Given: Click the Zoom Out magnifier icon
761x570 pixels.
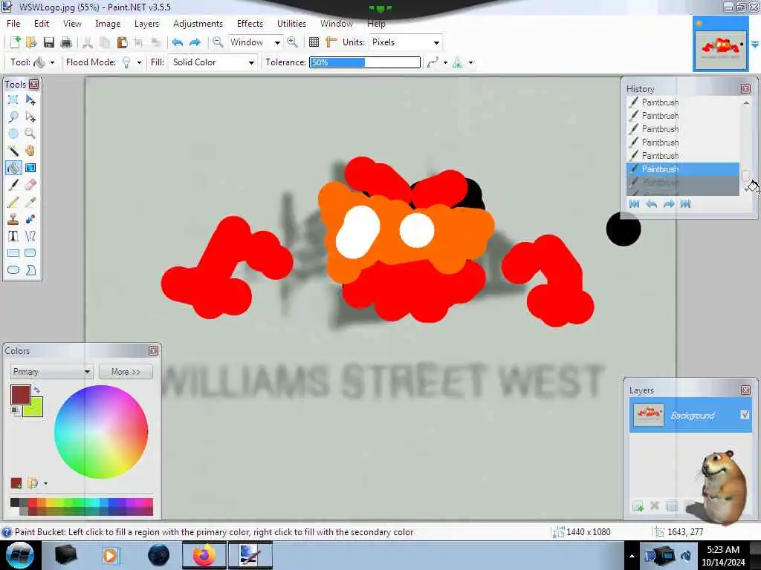Looking at the screenshot, I should tap(218, 42).
